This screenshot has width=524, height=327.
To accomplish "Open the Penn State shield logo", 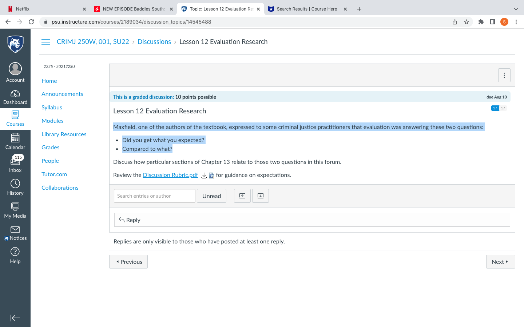I will 15,44.
